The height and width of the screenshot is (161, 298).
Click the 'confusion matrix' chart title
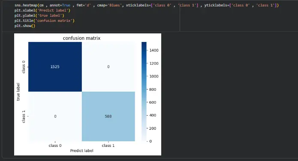pos(82,38)
